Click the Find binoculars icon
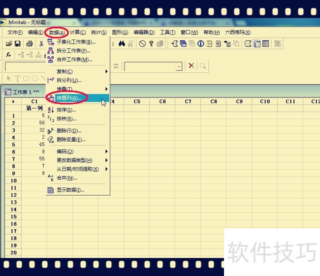 pyautogui.click(x=122, y=44)
